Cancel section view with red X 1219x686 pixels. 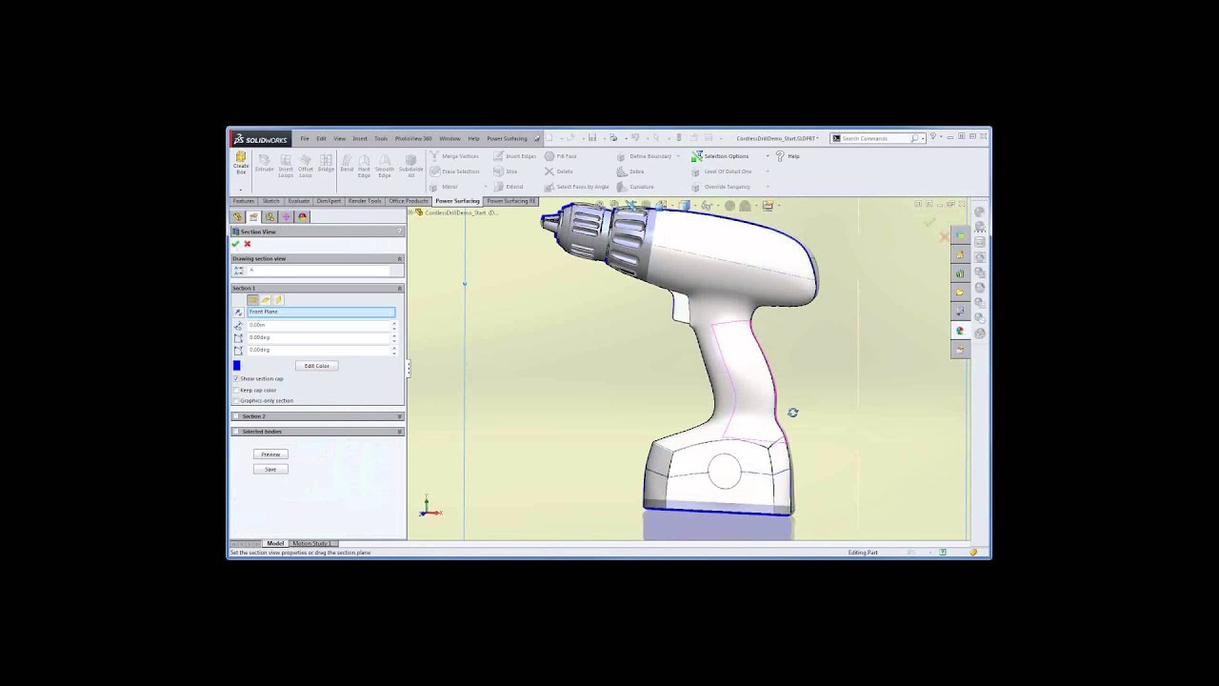pyautogui.click(x=248, y=244)
